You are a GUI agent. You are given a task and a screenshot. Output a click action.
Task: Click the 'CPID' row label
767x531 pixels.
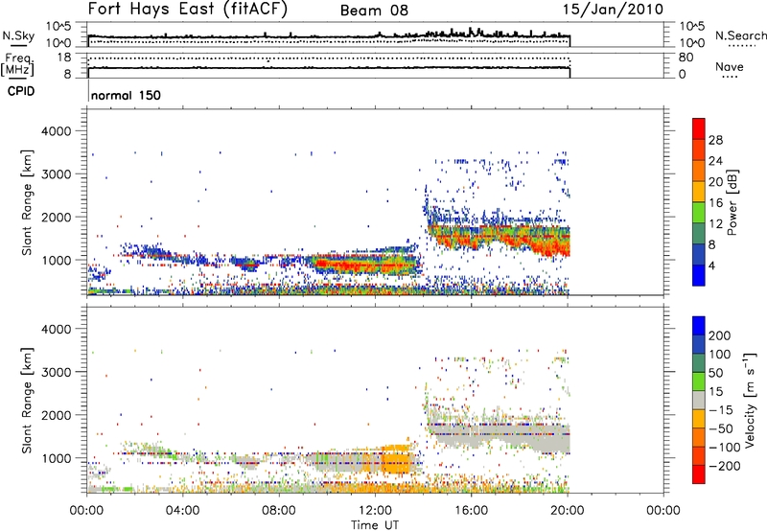(x=21, y=91)
